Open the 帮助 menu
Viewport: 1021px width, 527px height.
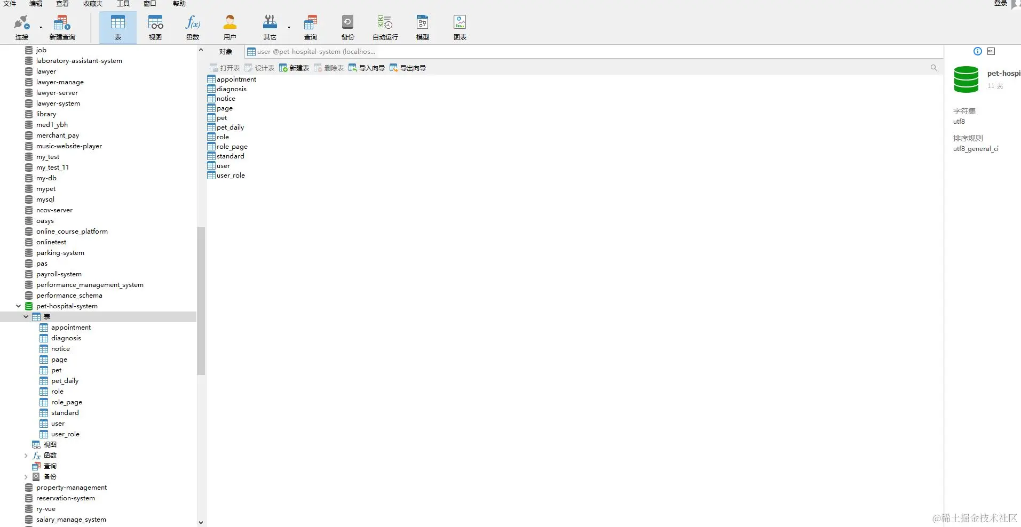click(179, 4)
